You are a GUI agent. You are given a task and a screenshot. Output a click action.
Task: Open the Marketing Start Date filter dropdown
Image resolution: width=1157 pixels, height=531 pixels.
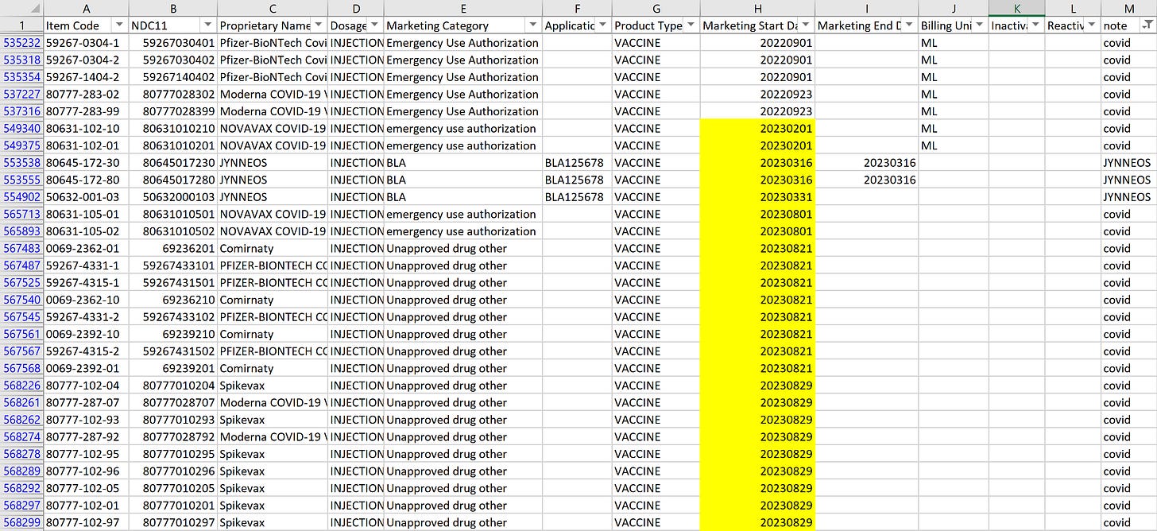[805, 25]
